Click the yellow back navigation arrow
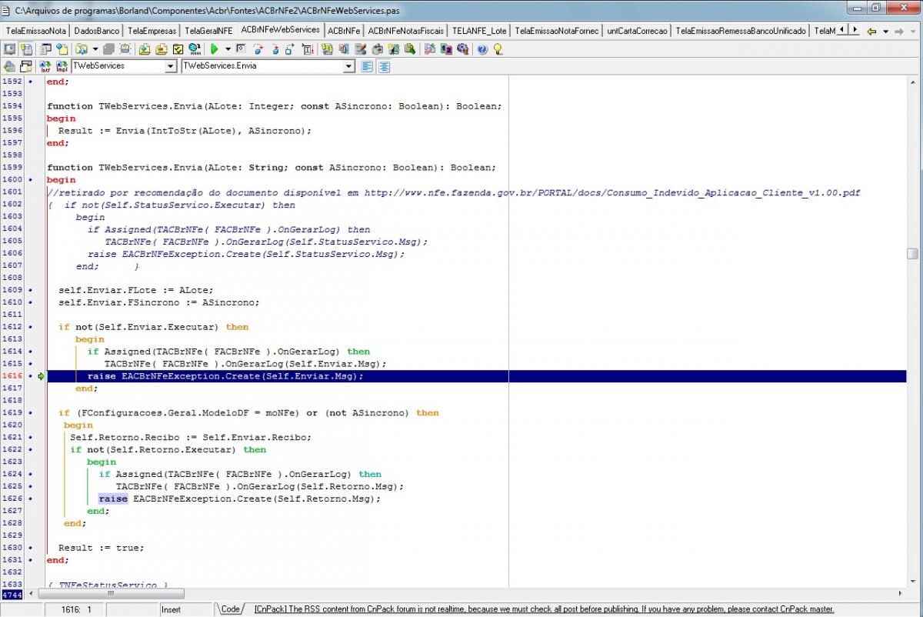The width and height of the screenshot is (923, 617). click(871, 31)
